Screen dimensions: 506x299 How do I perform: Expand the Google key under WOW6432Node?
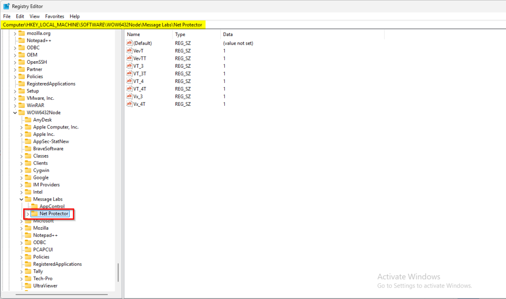point(21,177)
